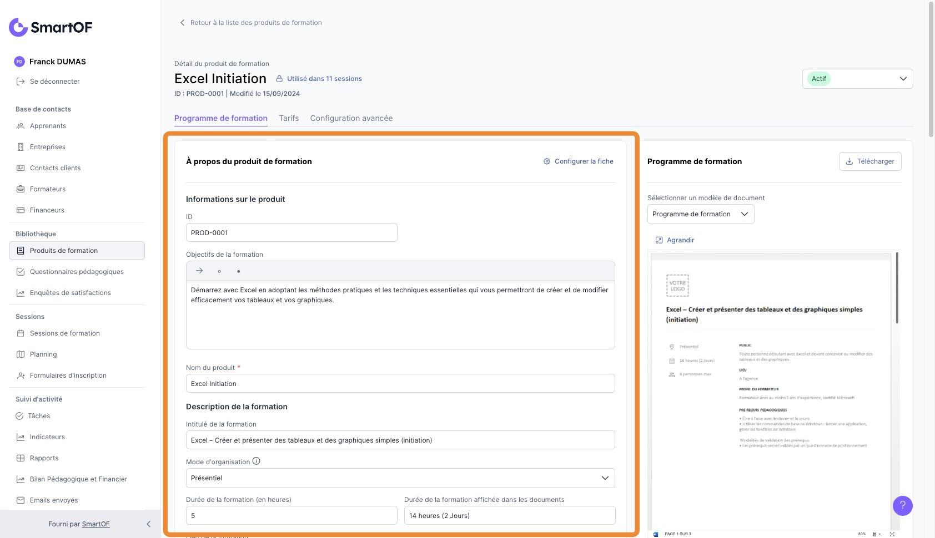This screenshot has width=935, height=538.
Task: Click the info icon beside Mode d'organisation
Action: click(x=256, y=461)
